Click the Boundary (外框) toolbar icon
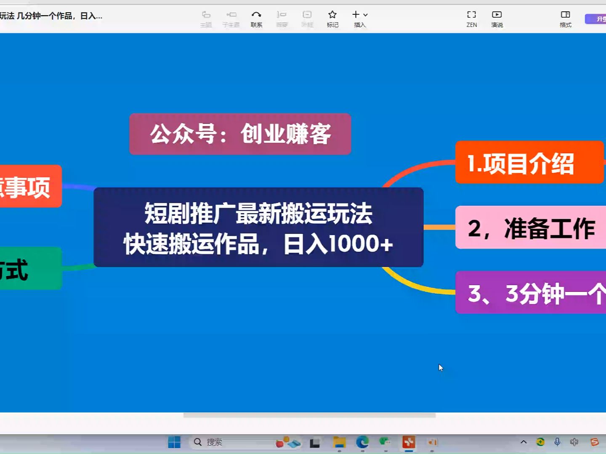 307,19
